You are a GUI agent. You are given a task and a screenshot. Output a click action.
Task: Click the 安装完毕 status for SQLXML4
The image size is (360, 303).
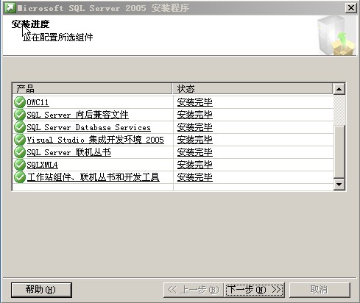195,165
